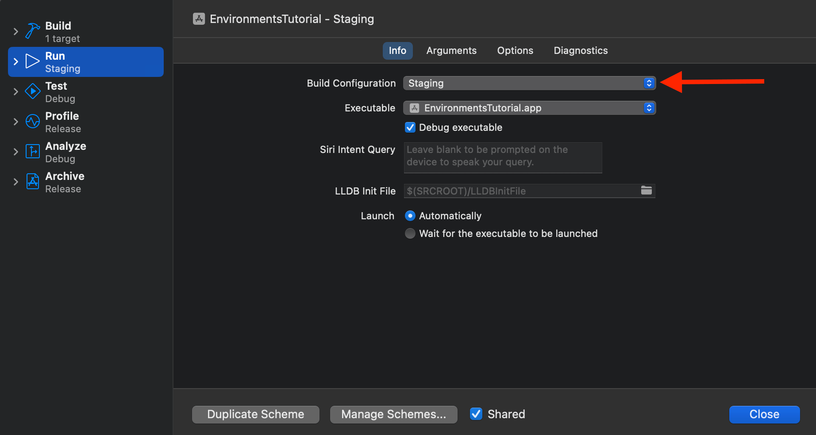Open the Build Configuration Staging dropdown
The width and height of the screenshot is (816, 435).
[529, 83]
